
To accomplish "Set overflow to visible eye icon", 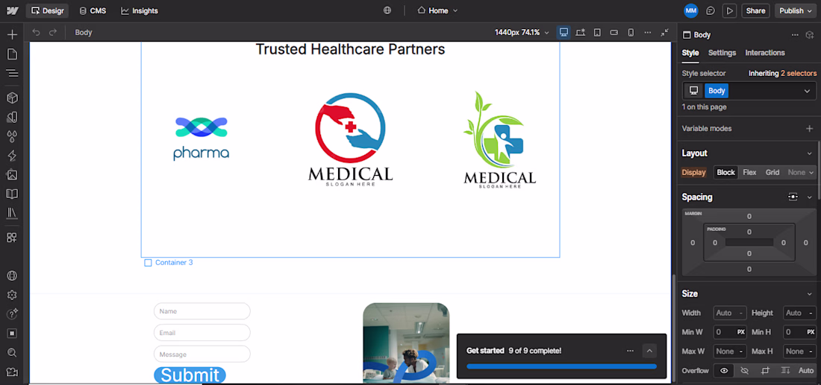I will tap(724, 370).
